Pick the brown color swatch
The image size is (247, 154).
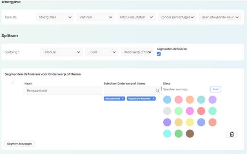[190, 134]
